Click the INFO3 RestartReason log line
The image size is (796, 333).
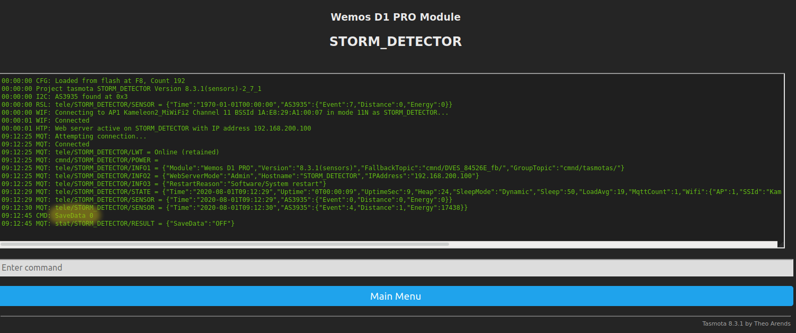[x=164, y=184]
